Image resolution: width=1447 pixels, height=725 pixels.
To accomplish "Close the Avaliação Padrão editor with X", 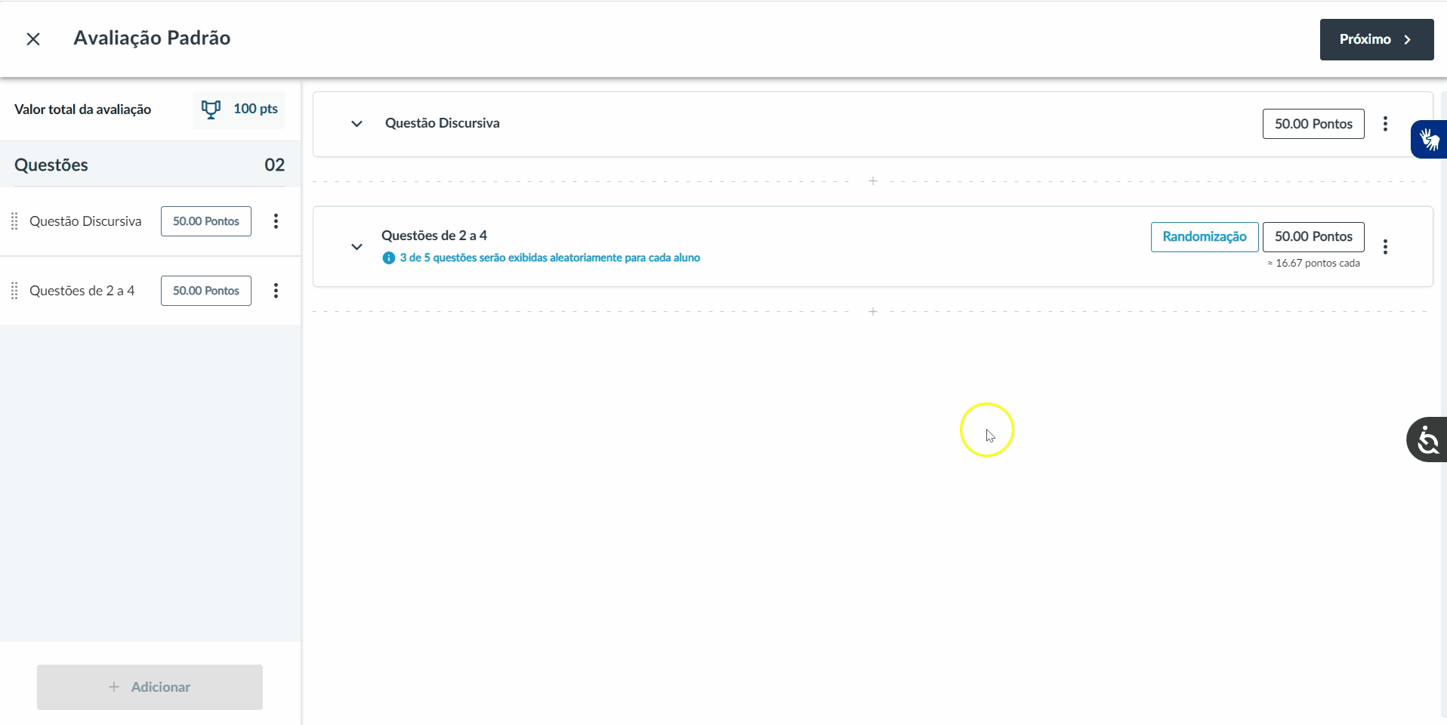I will [33, 39].
